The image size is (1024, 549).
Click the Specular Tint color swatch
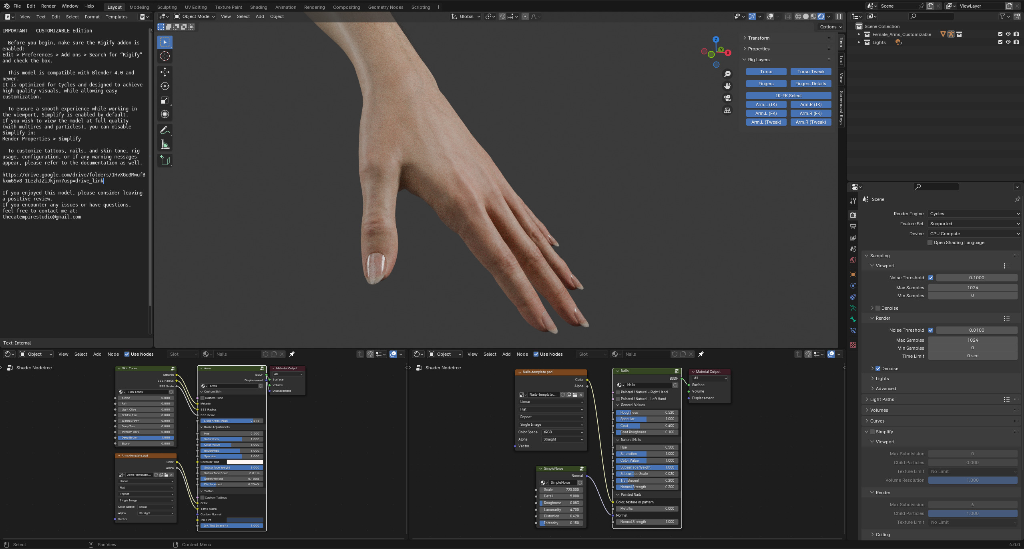(245, 462)
